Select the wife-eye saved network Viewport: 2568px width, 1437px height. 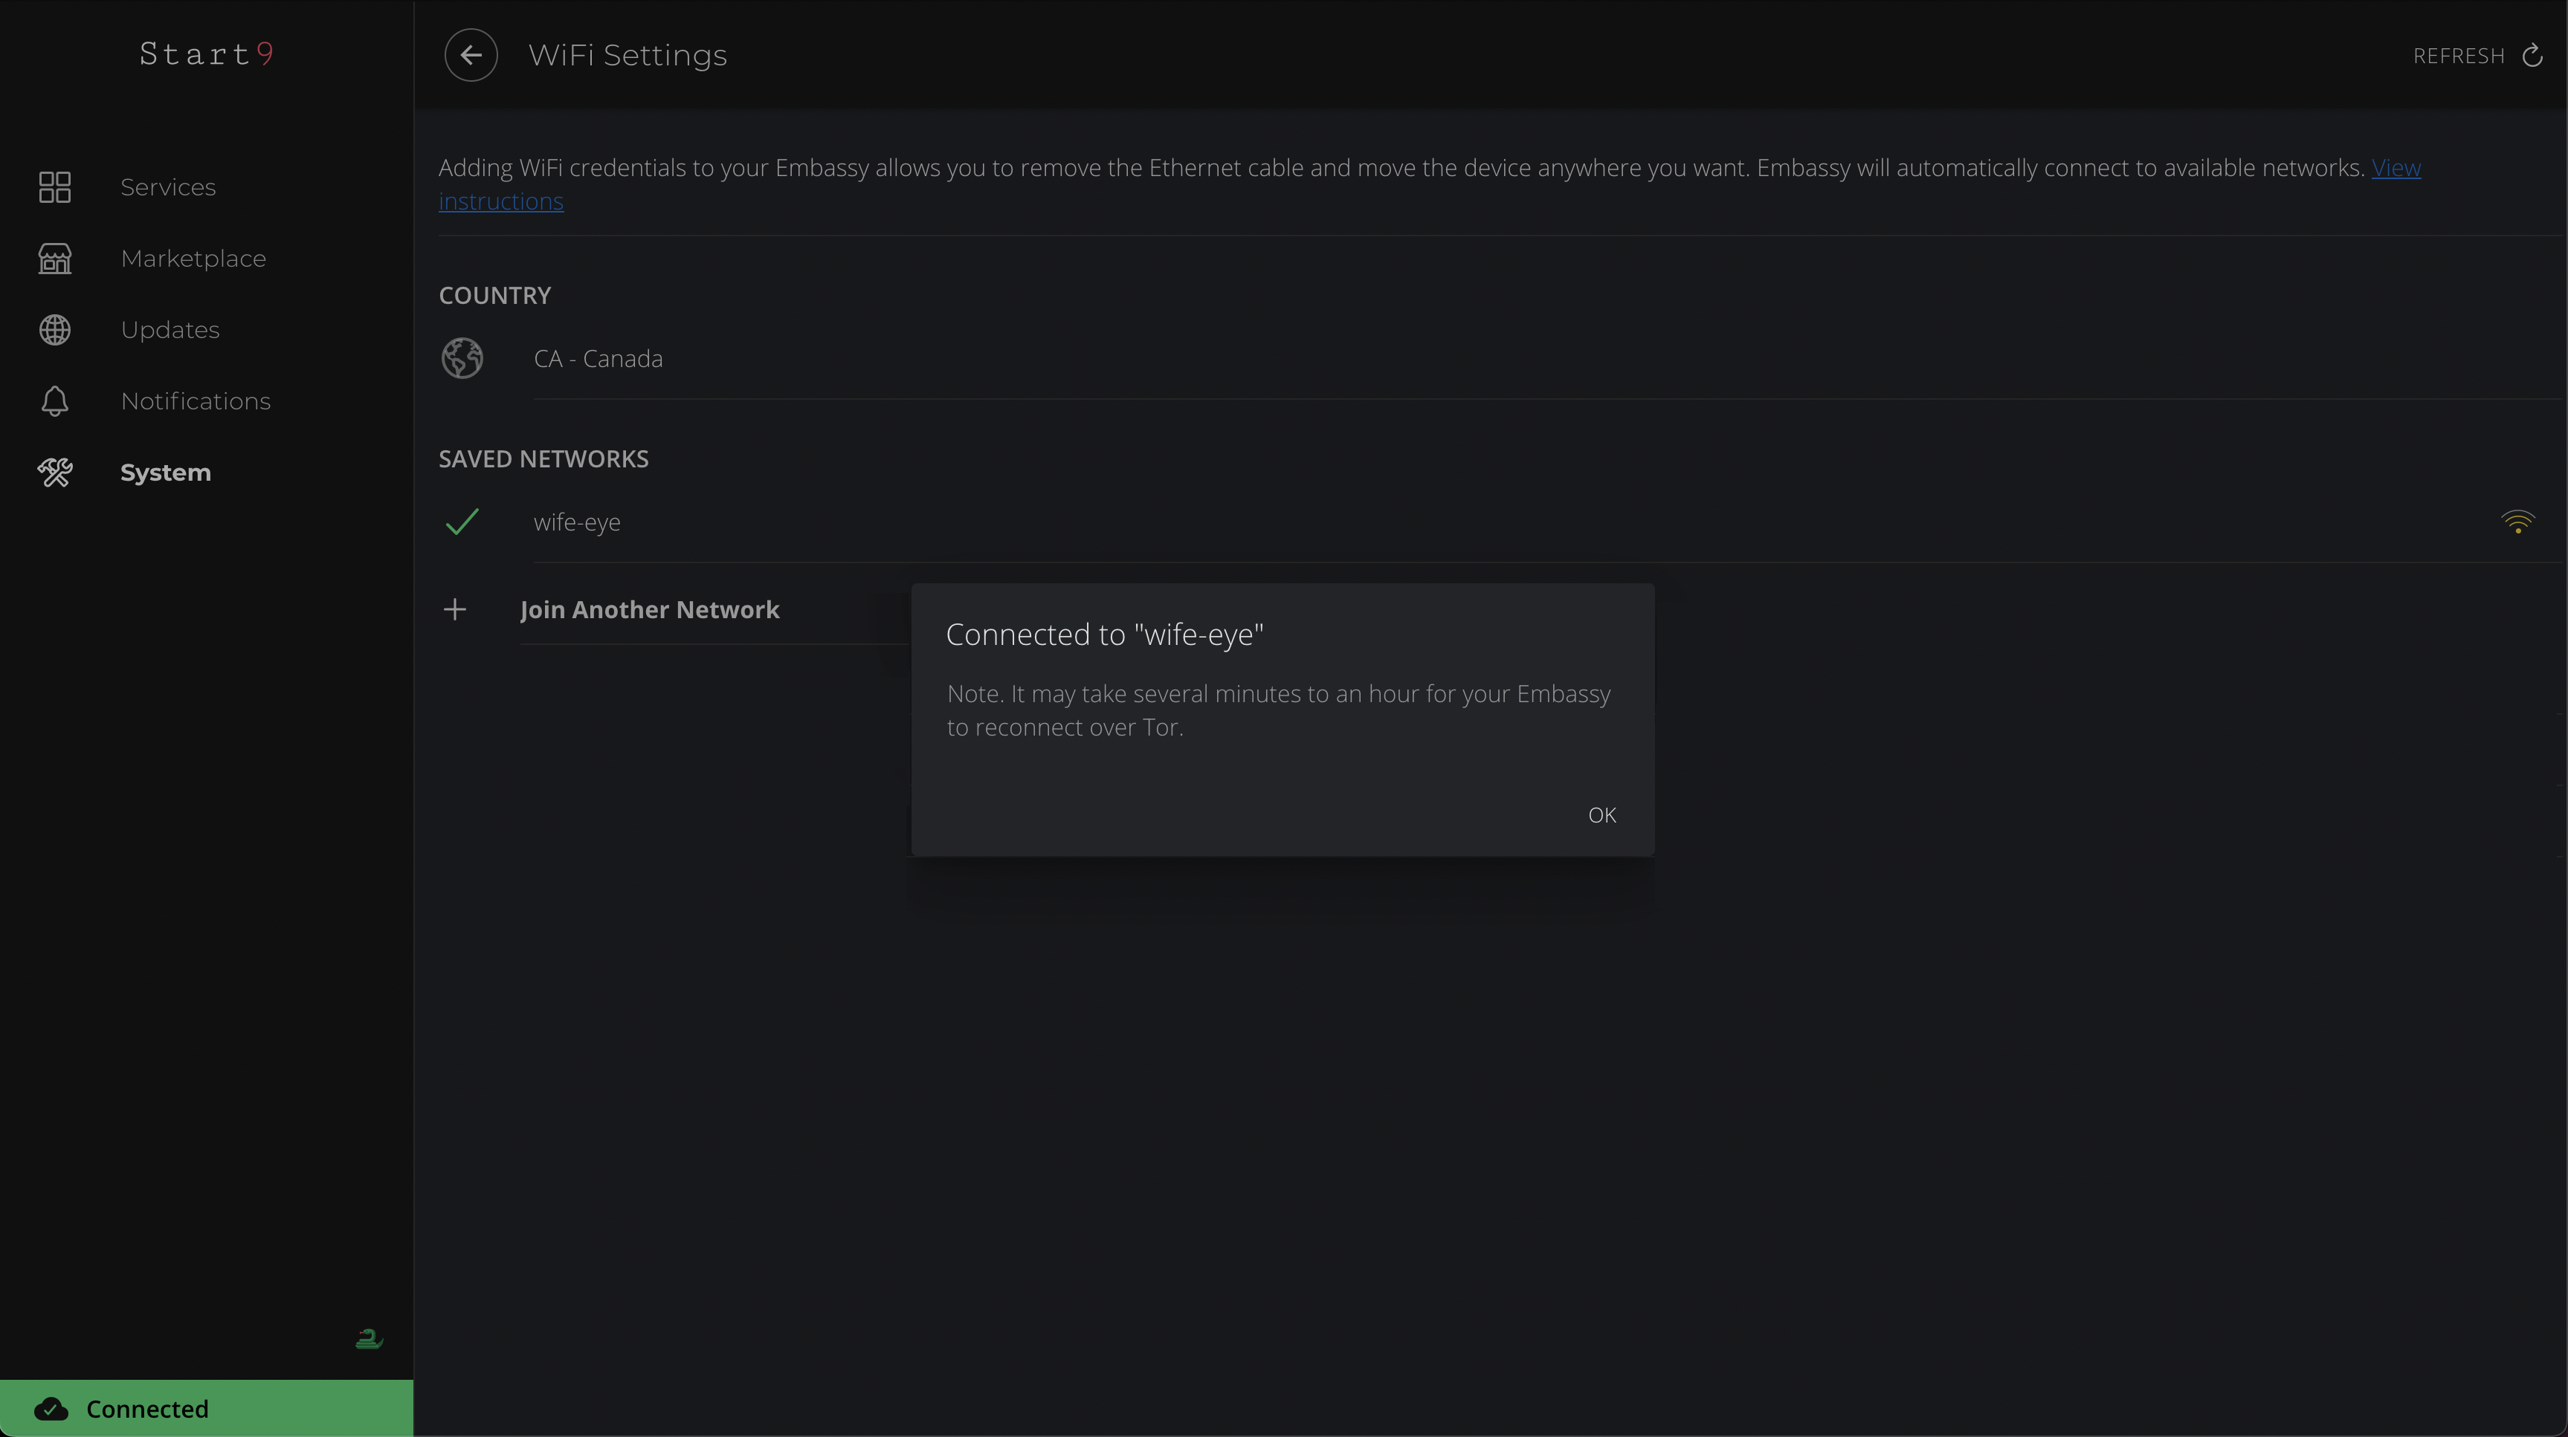[x=577, y=522]
